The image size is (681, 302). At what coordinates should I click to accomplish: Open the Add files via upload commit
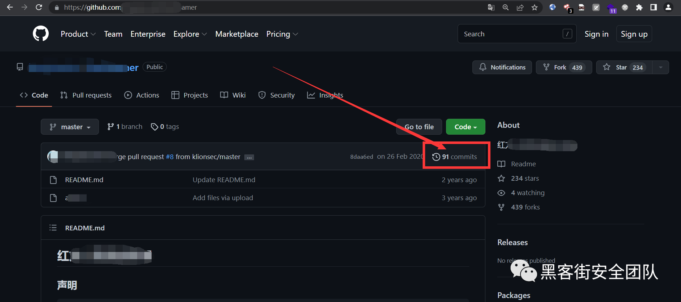pos(223,198)
